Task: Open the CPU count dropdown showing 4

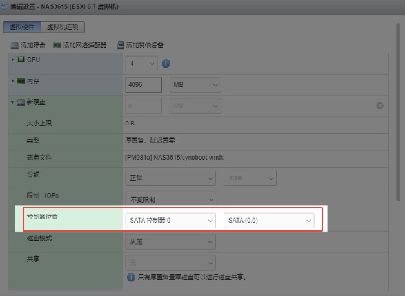Action: click(x=141, y=64)
